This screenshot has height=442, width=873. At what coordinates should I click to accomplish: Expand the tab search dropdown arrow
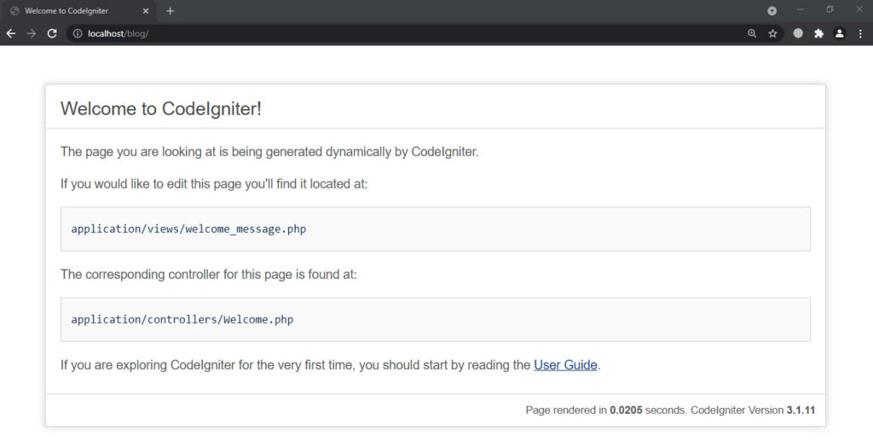(x=772, y=10)
